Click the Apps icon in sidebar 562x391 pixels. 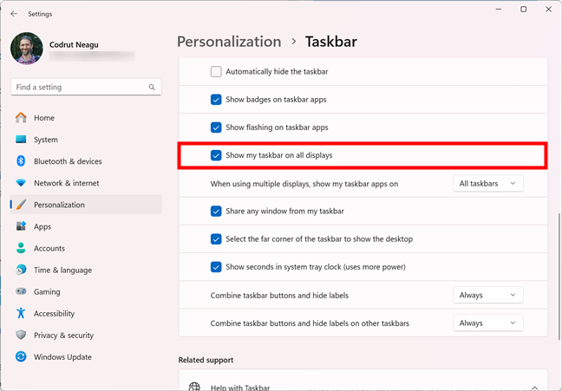21,226
